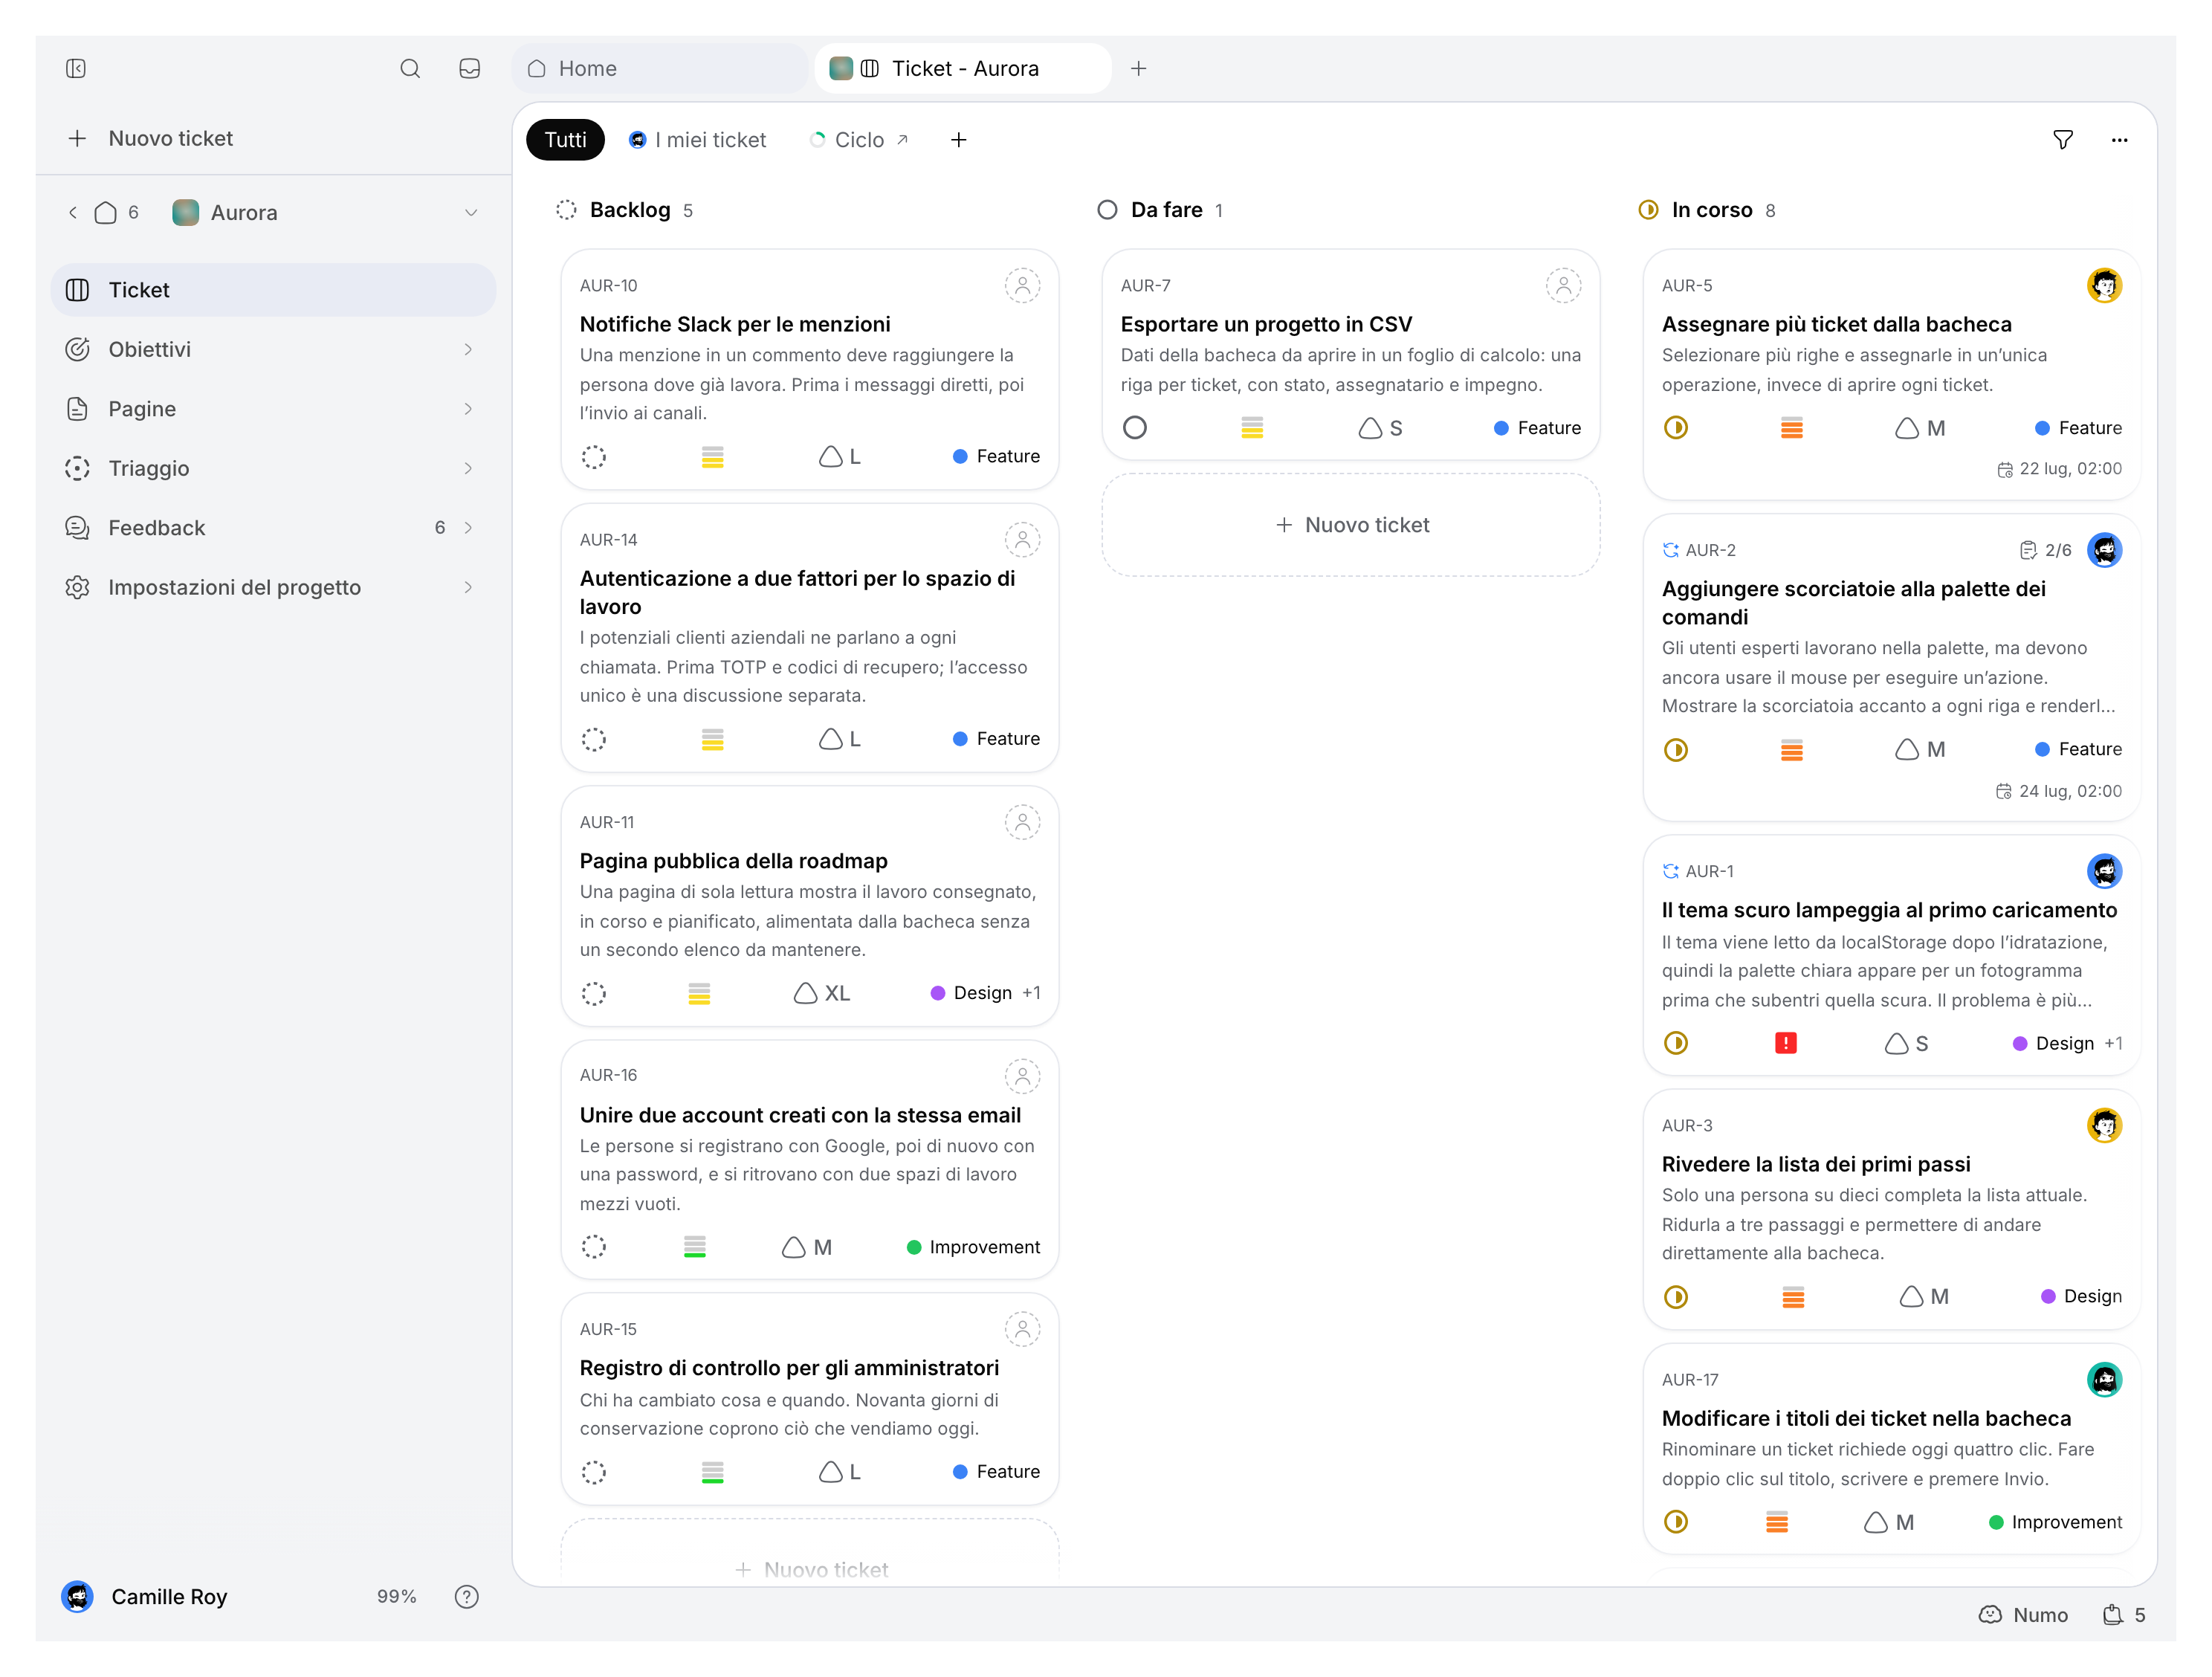Toggle in-progress status on AUR-17 card
Image resolution: width=2212 pixels, height=1677 pixels.
1676,1522
